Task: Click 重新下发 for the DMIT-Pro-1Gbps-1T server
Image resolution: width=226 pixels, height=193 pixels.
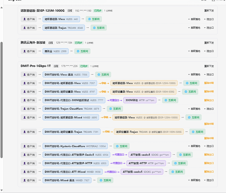Action: point(209,66)
